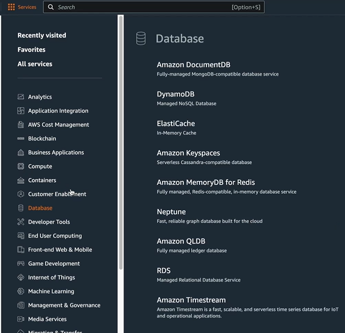Click the End User Computing icon
This screenshot has width=345, height=333.
pyautogui.click(x=21, y=236)
